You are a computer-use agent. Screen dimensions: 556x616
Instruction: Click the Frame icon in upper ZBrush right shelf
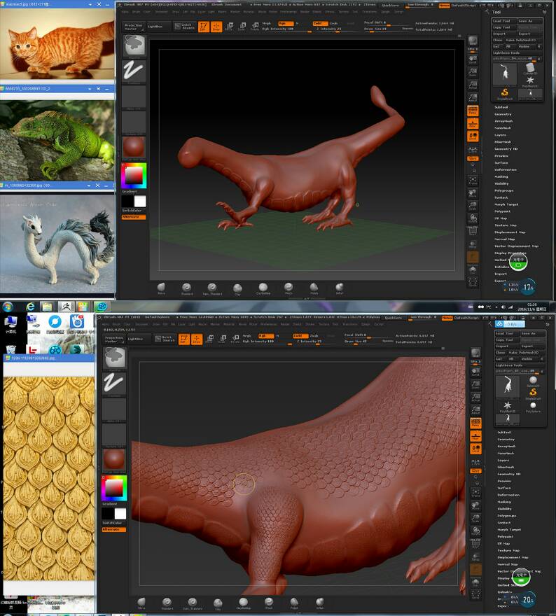click(473, 181)
